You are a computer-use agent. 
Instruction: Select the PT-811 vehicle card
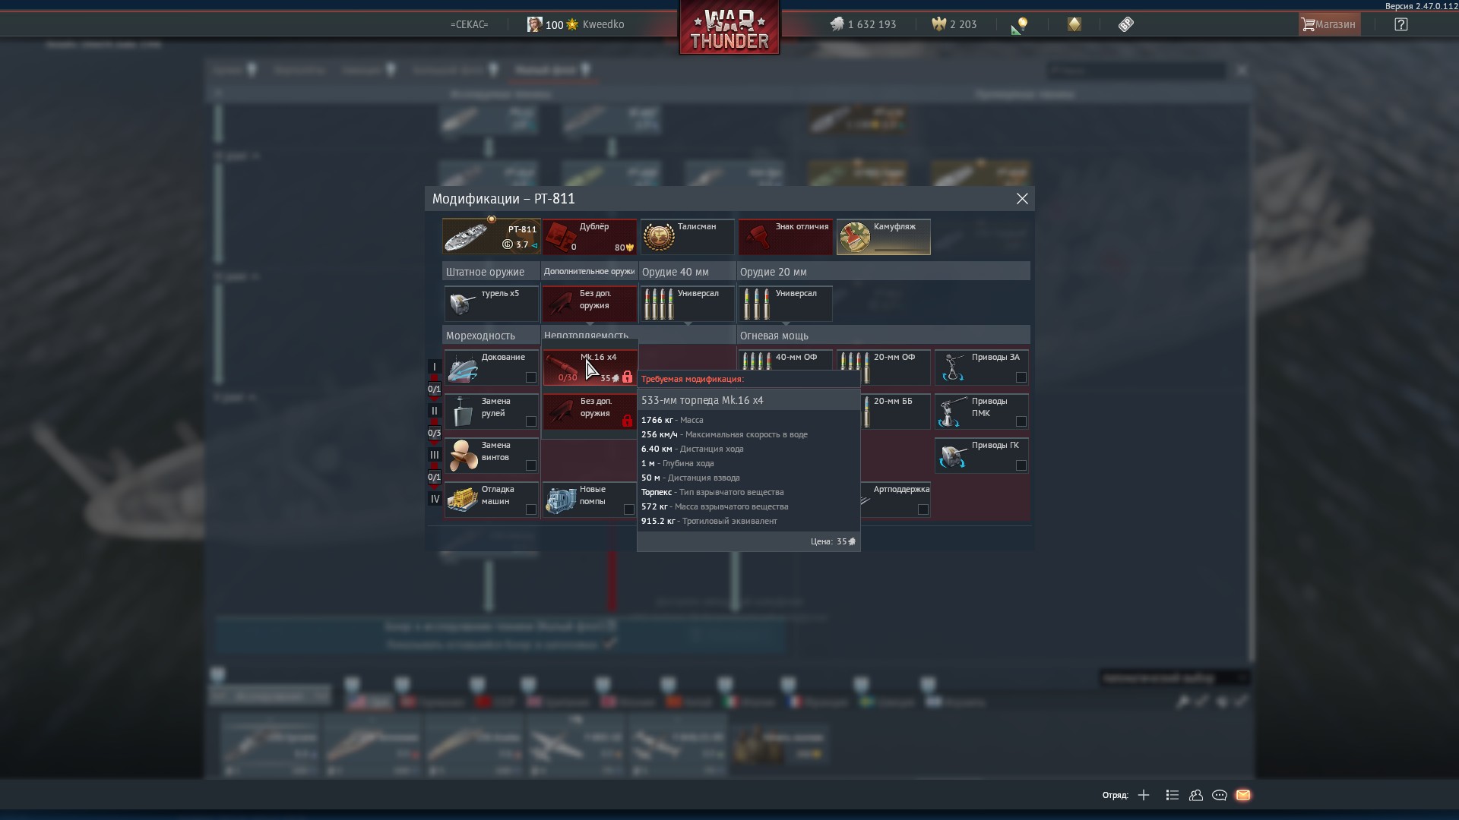tap(491, 236)
